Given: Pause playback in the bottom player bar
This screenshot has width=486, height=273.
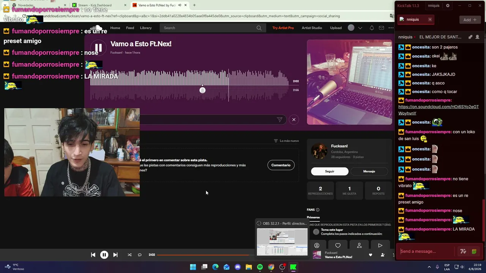Looking at the screenshot, I should point(104,255).
